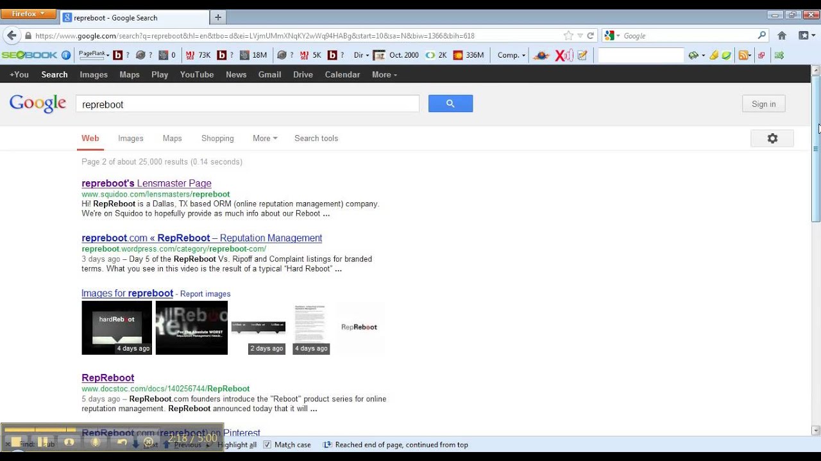The height and width of the screenshot is (461, 821).
Task: Click the Google logo
Action: tap(38, 103)
